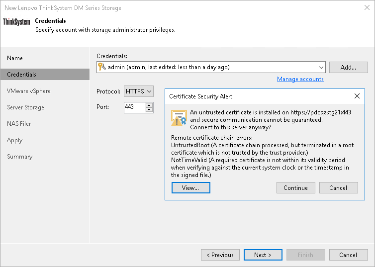
Task: Go to the Apply step
Action: tap(14, 140)
